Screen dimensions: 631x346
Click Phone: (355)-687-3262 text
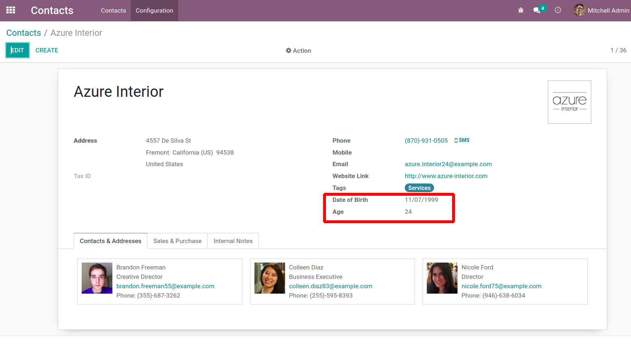[148, 295]
